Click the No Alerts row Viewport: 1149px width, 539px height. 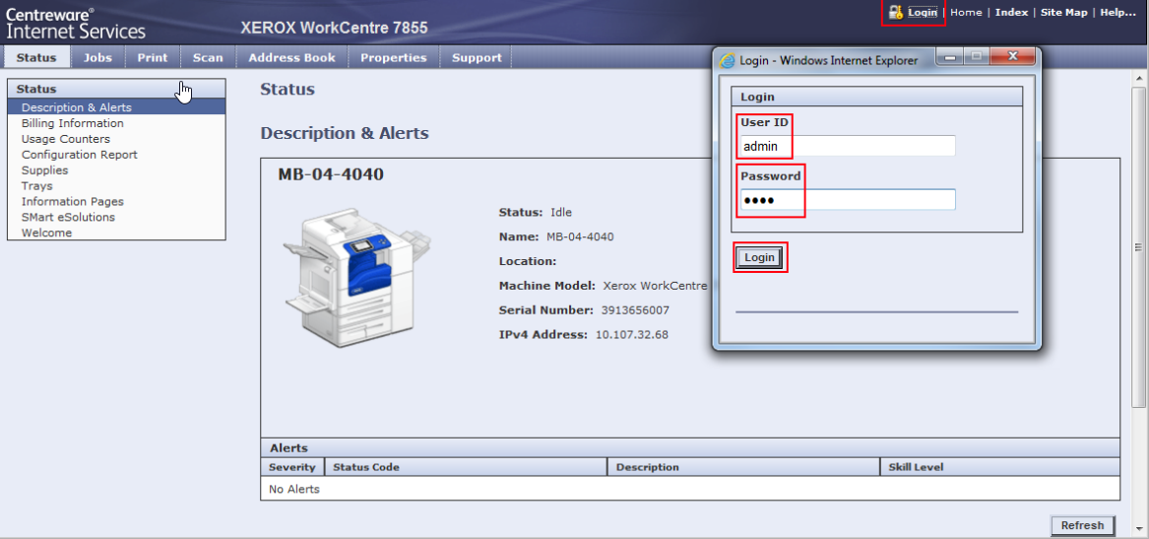point(690,489)
